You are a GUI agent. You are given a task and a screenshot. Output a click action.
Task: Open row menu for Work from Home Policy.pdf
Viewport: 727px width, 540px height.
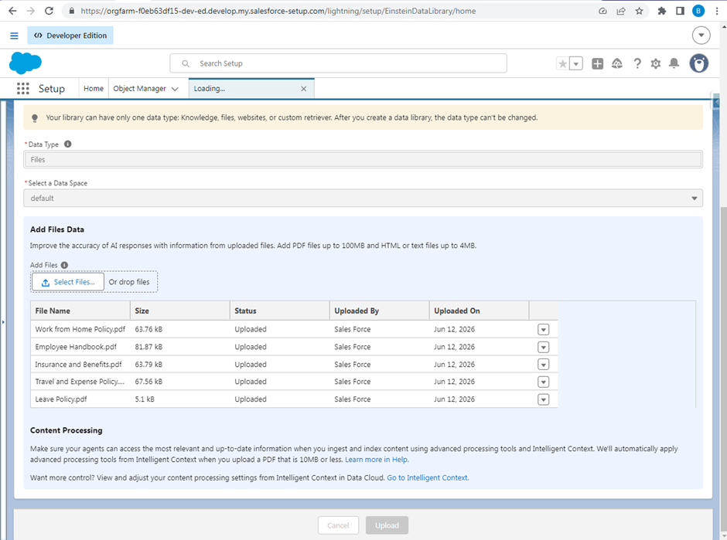pos(544,330)
